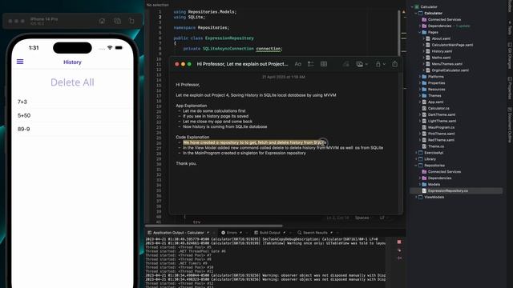Collapse the bold Calculator project node
Image resolution: width=513 pixels, height=288 pixels.
click(x=416, y=14)
